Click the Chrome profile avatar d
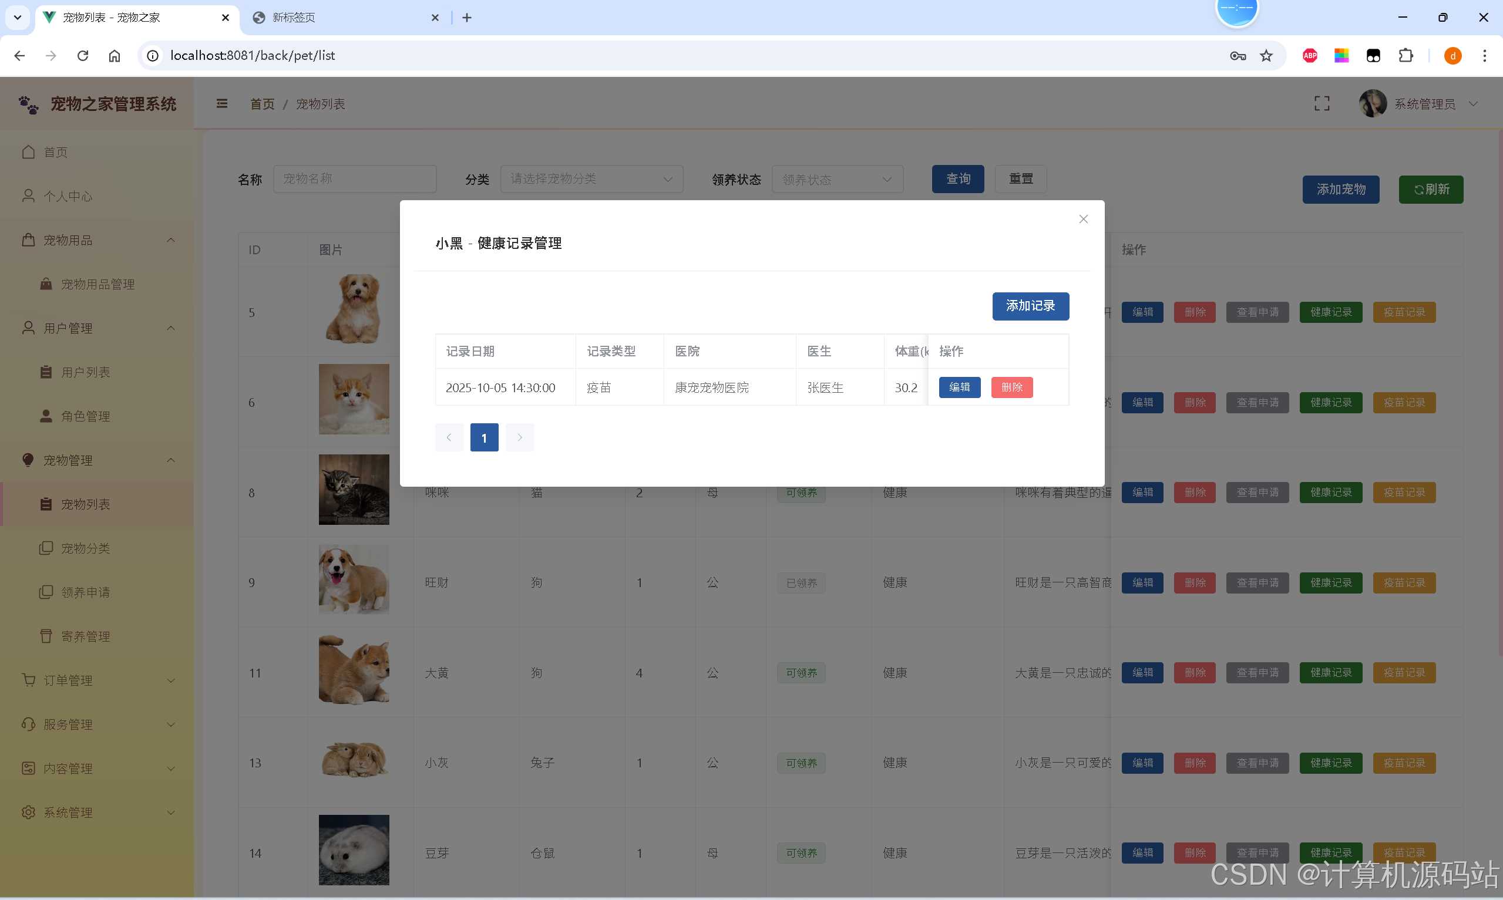Screen dimensions: 1503x900 (1452, 56)
